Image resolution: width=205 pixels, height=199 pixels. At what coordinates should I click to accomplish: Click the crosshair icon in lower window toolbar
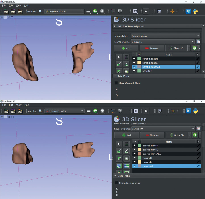tap(172, 111)
